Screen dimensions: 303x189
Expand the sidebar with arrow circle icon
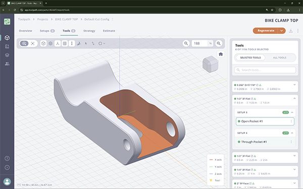(7, 167)
